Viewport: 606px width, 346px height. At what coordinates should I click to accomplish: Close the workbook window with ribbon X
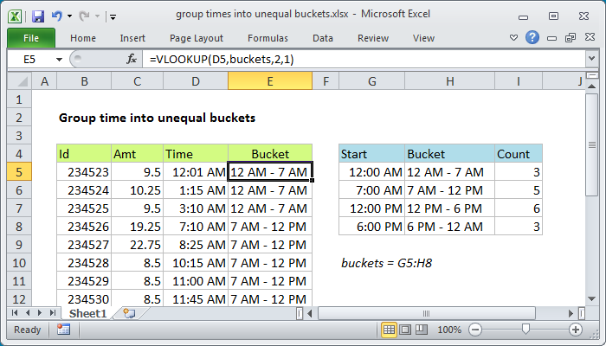coord(590,37)
